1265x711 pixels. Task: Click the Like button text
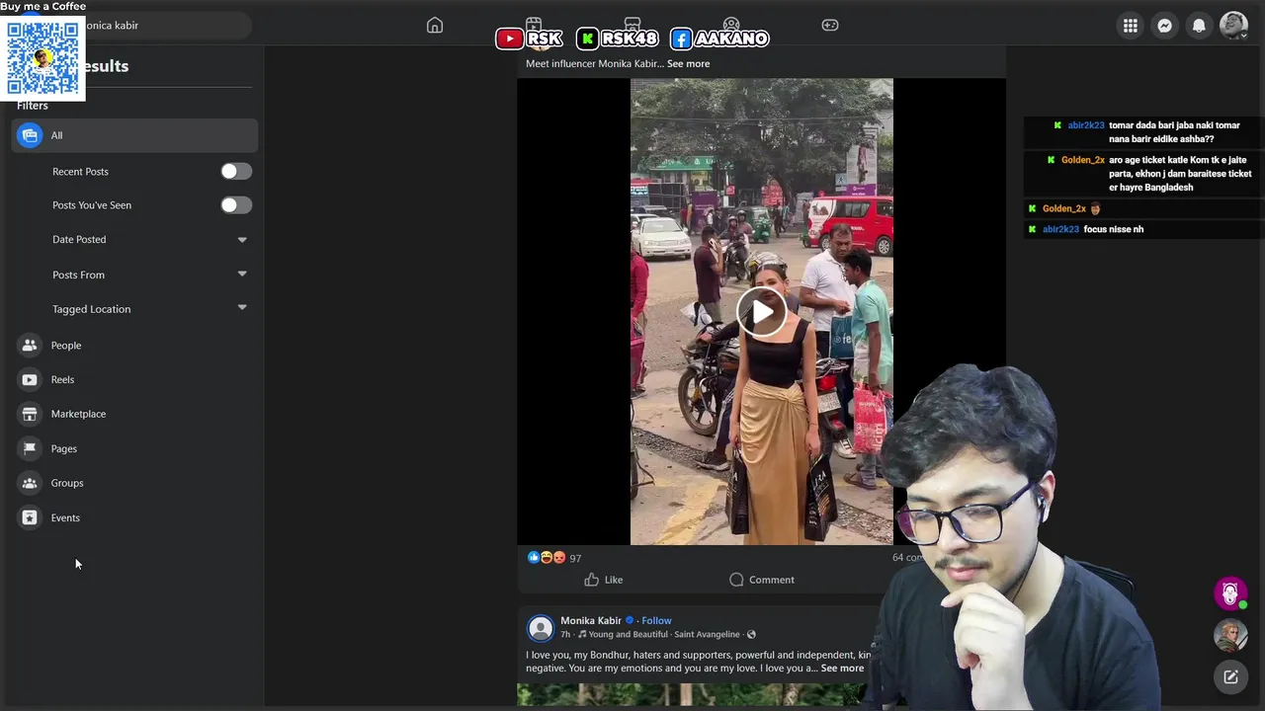pos(614,580)
